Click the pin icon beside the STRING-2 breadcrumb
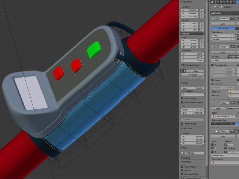This screenshot has height=179, width=239. pyautogui.click(x=212, y=7)
